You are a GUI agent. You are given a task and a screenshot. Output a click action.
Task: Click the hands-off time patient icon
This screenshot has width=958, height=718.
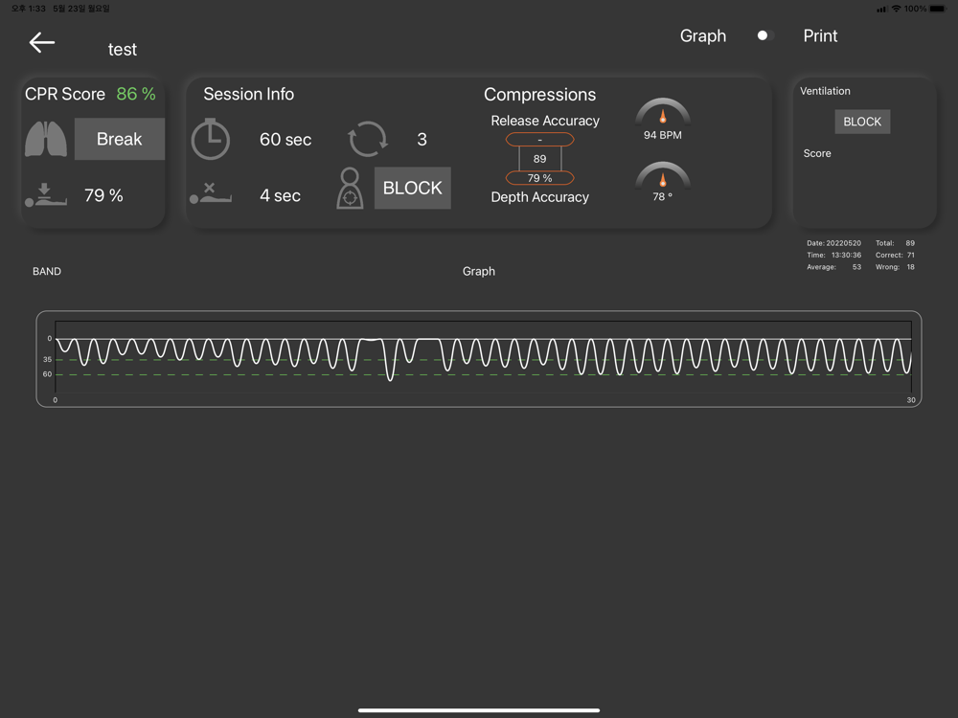210,193
